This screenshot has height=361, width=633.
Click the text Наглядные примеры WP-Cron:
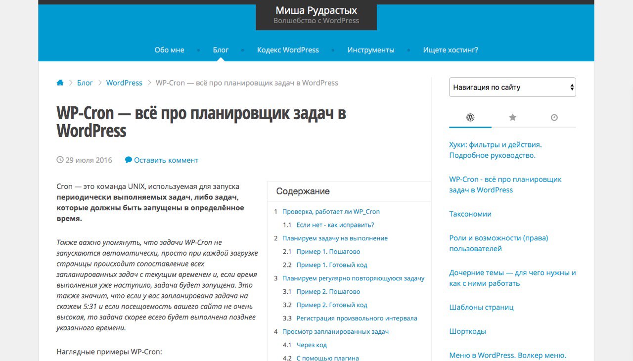tap(109, 352)
